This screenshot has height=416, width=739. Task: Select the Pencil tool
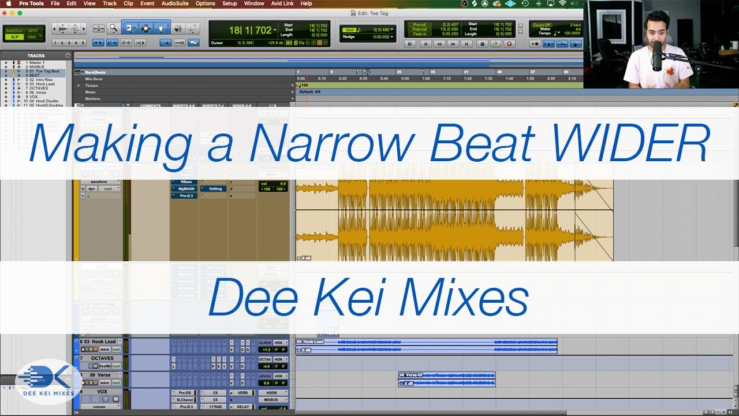click(x=193, y=28)
